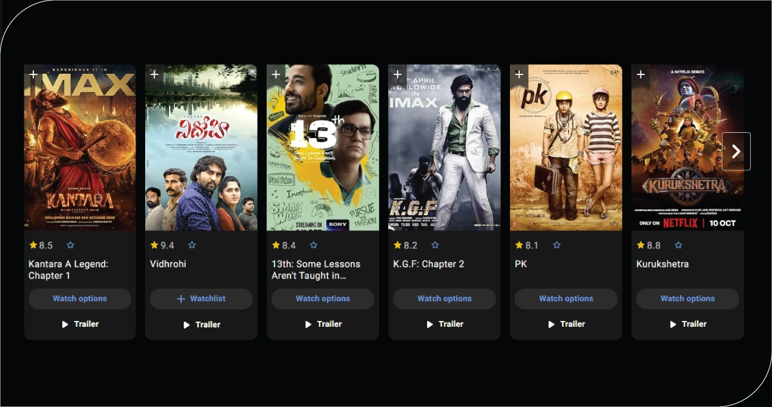Play the trailer for 13th: Some Lessons
This screenshot has height=407, width=772.
(x=322, y=324)
